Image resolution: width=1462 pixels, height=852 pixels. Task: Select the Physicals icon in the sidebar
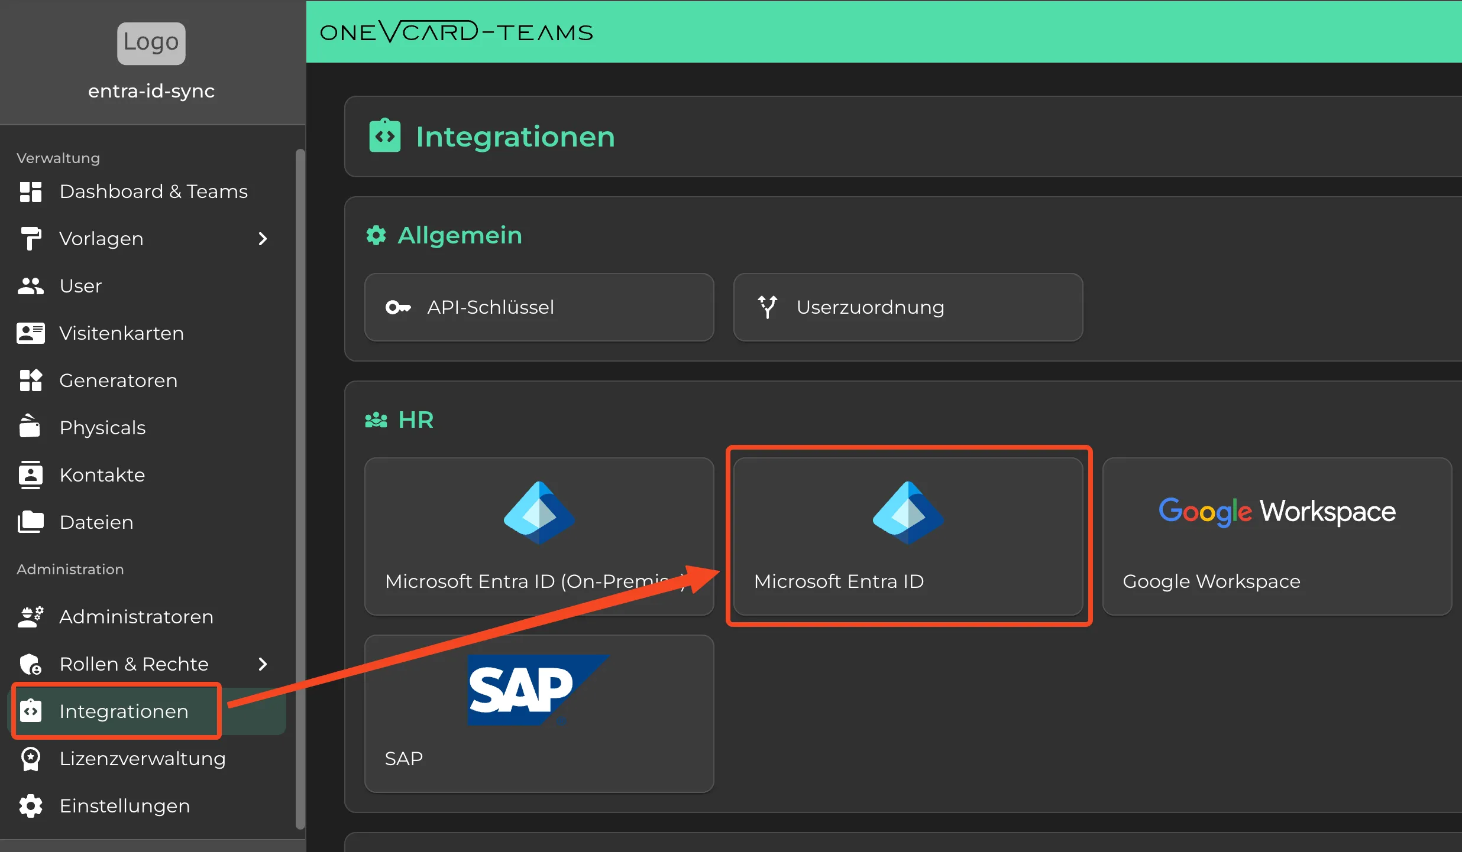(x=31, y=427)
